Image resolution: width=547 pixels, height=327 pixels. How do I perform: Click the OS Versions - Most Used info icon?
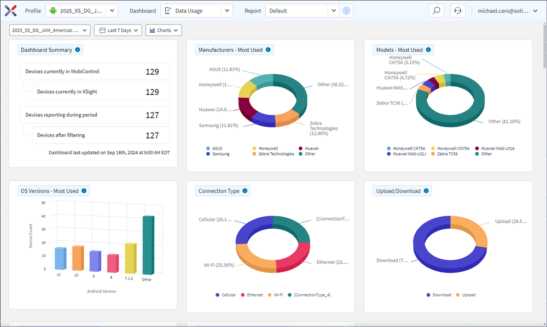coord(84,191)
